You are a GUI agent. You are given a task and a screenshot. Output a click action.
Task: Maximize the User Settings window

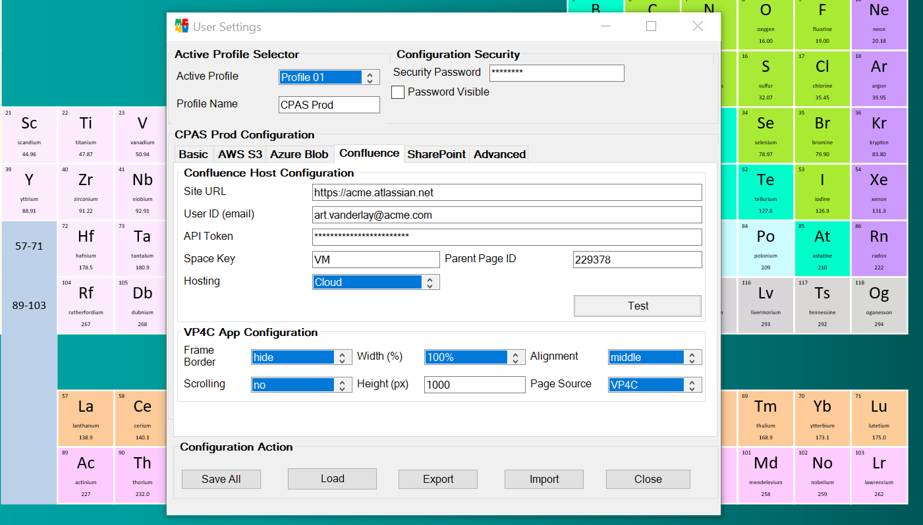coord(651,26)
